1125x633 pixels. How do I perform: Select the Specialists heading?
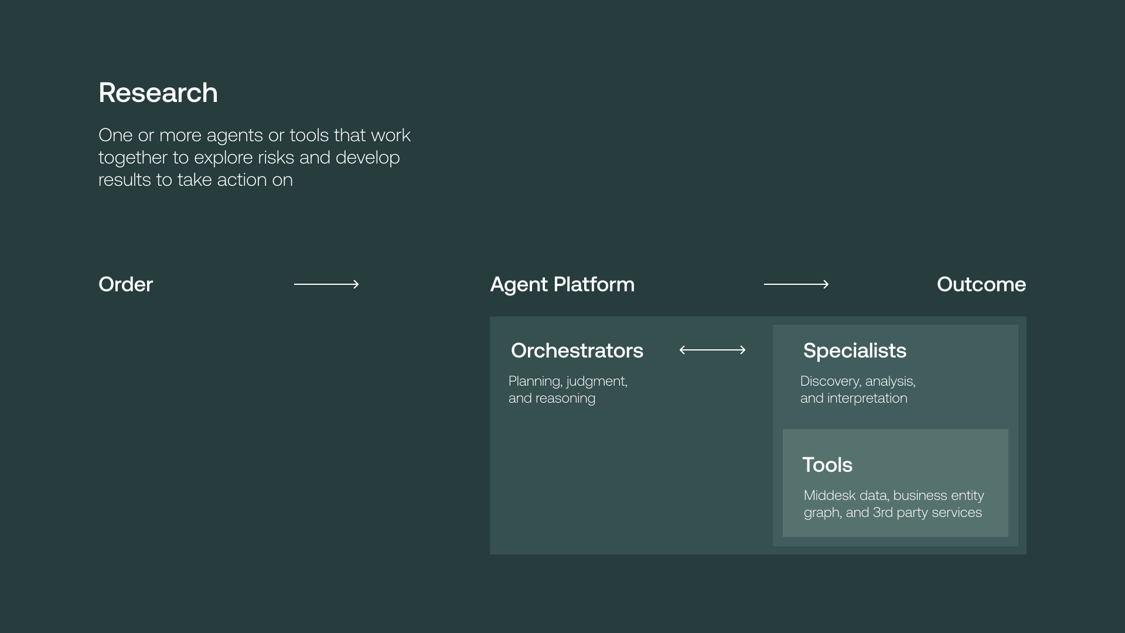coord(854,350)
